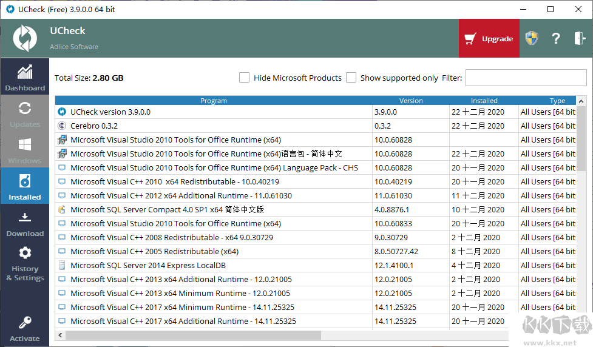Open History & Settings in the sidebar

(x=25, y=264)
